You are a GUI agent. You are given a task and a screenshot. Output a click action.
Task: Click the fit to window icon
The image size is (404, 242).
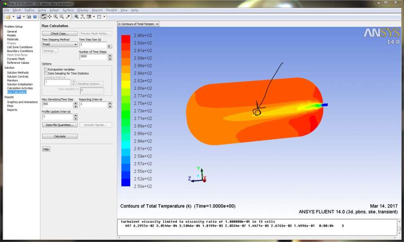click(76, 17)
